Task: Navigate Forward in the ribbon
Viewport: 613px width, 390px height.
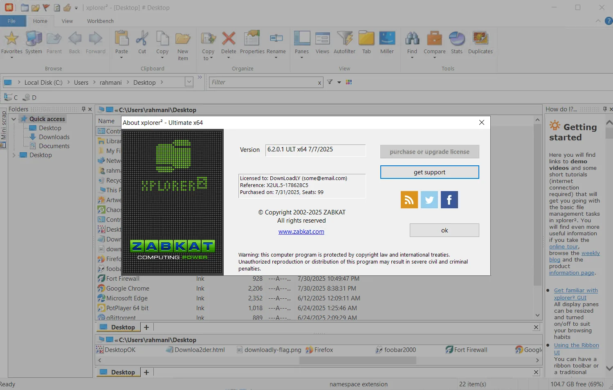Action: 95,43
